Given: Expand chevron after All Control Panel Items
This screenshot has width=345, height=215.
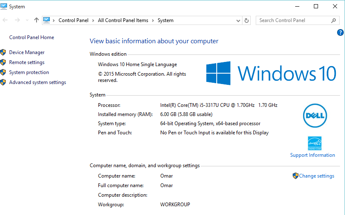Looking at the screenshot, I should click(153, 20).
